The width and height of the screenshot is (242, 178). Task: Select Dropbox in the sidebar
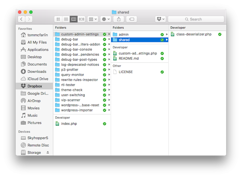click(34, 86)
